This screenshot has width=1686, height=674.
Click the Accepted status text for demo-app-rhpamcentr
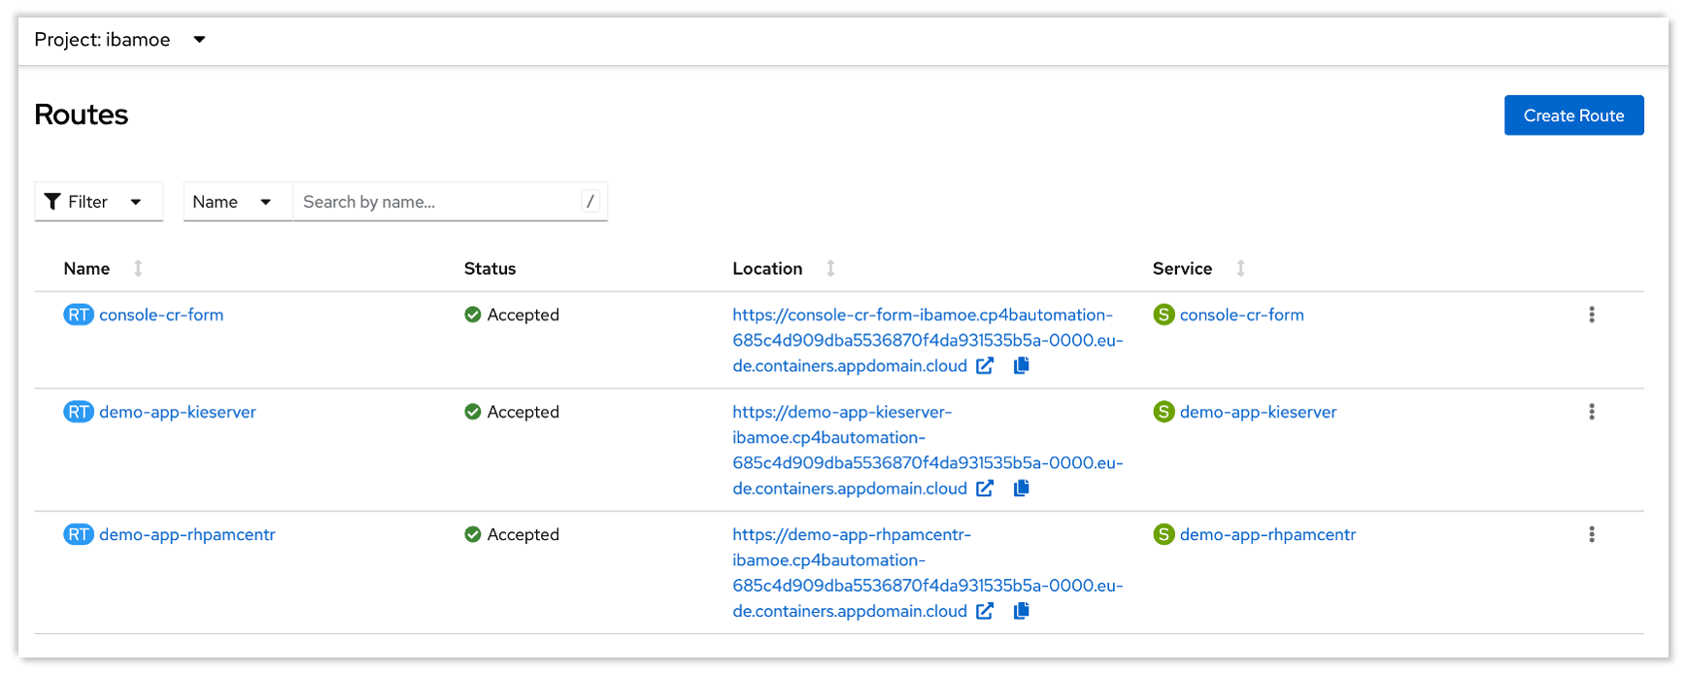pos(523,534)
